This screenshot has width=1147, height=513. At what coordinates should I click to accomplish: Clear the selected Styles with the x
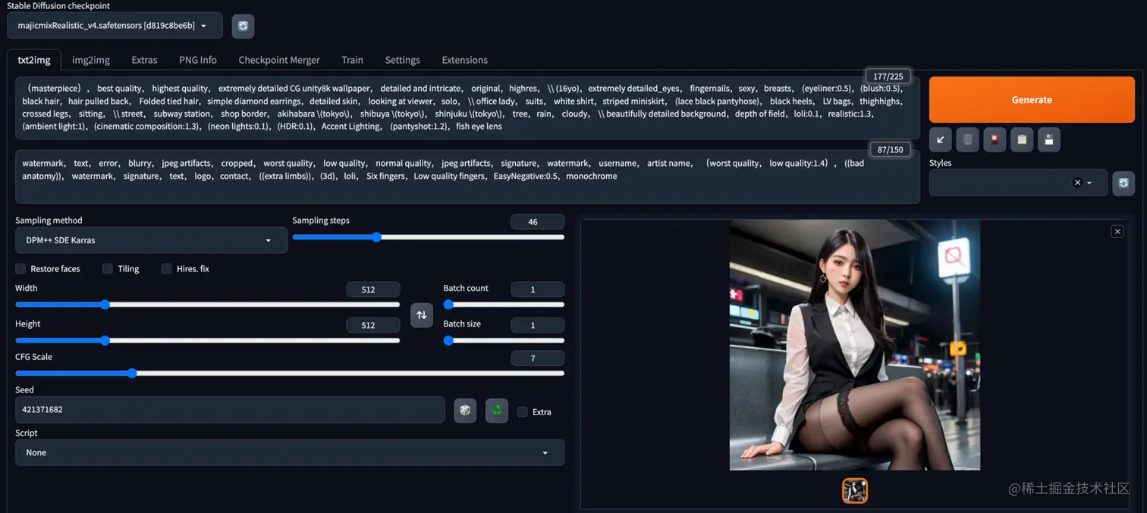1076,183
